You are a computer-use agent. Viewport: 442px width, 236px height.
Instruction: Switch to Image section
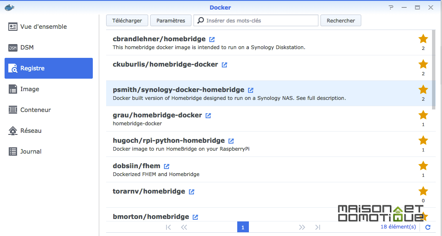[48, 89]
